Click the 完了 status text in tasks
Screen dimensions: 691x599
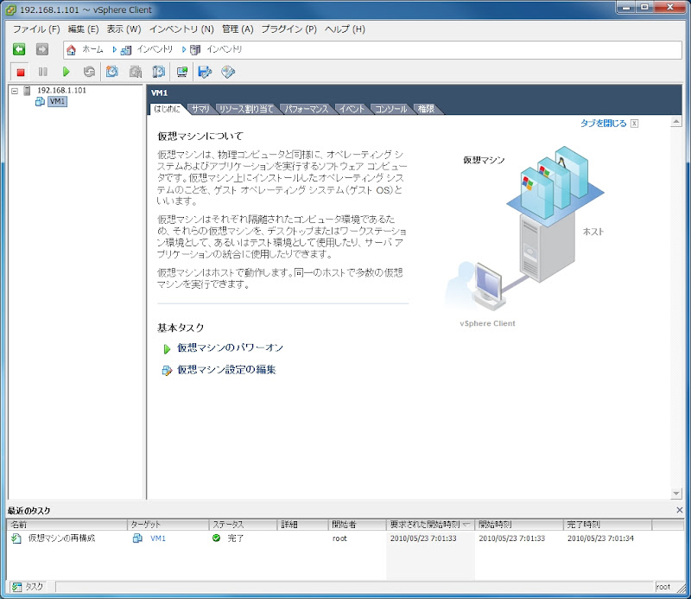[236, 538]
